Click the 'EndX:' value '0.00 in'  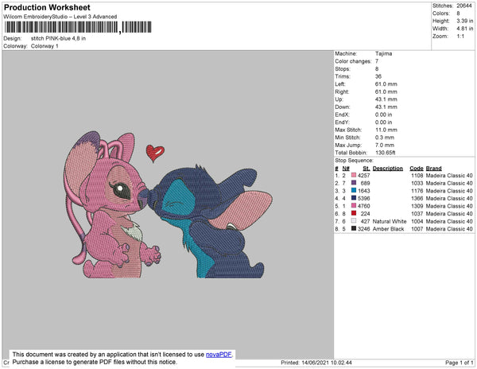coord(383,115)
